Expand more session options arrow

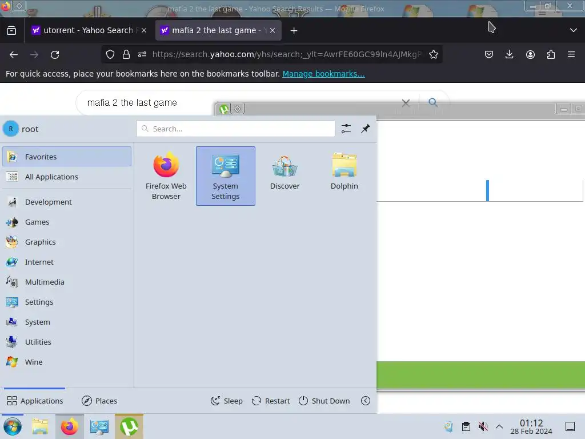click(366, 401)
